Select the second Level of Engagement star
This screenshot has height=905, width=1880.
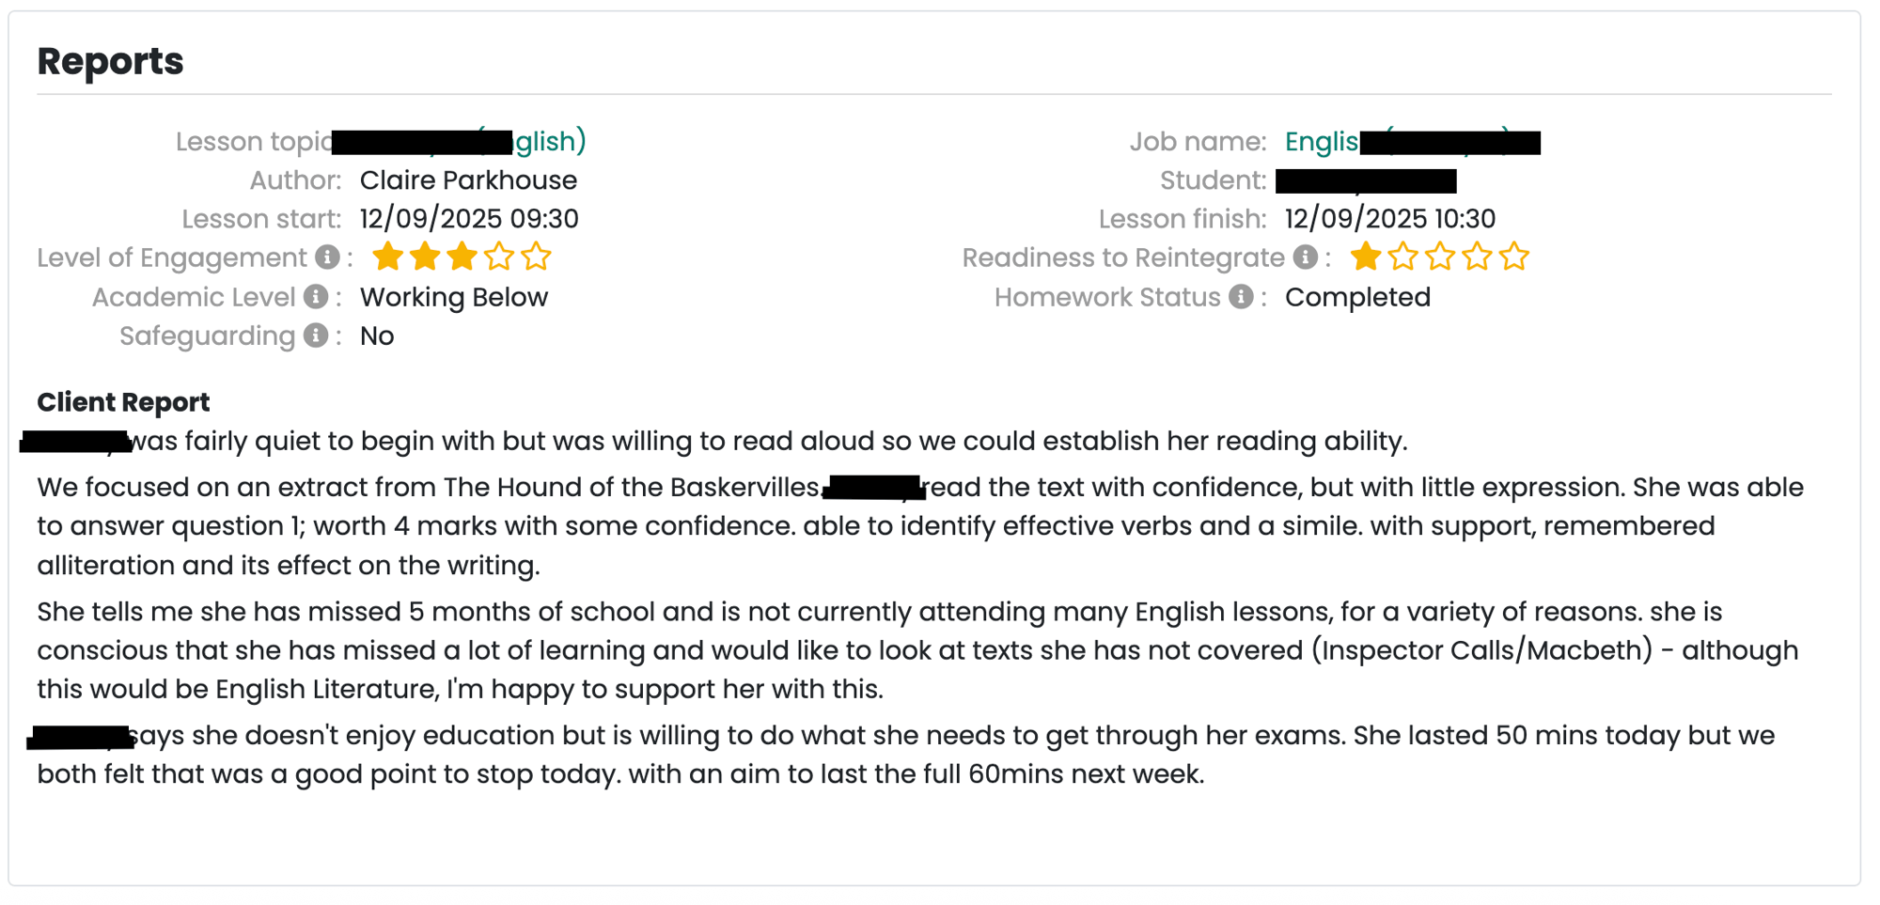425,256
